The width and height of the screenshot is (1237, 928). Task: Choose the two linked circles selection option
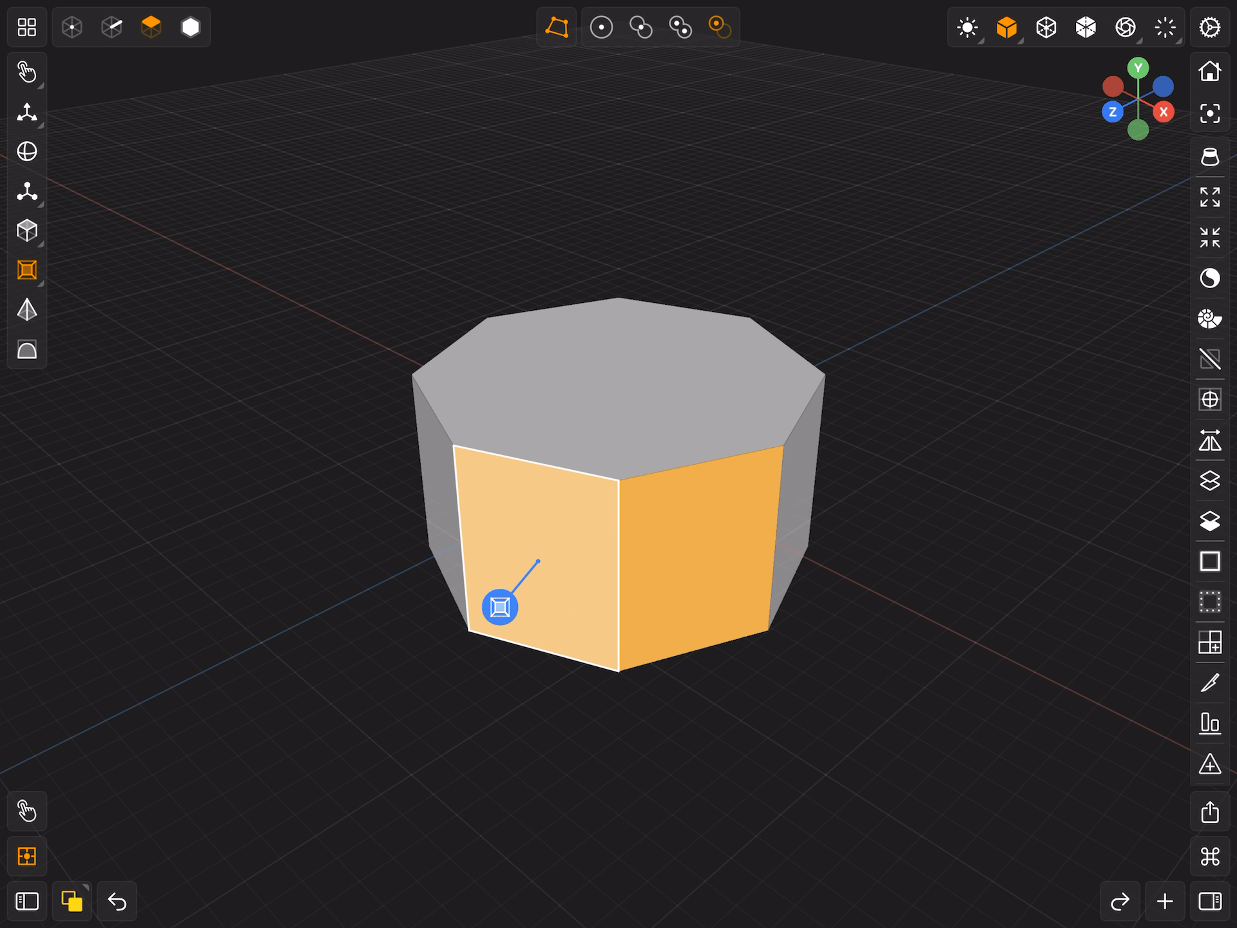point(640,27)
